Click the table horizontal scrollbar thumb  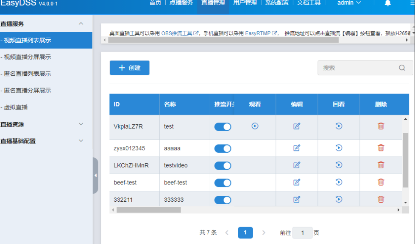click(x=149, y=210)
